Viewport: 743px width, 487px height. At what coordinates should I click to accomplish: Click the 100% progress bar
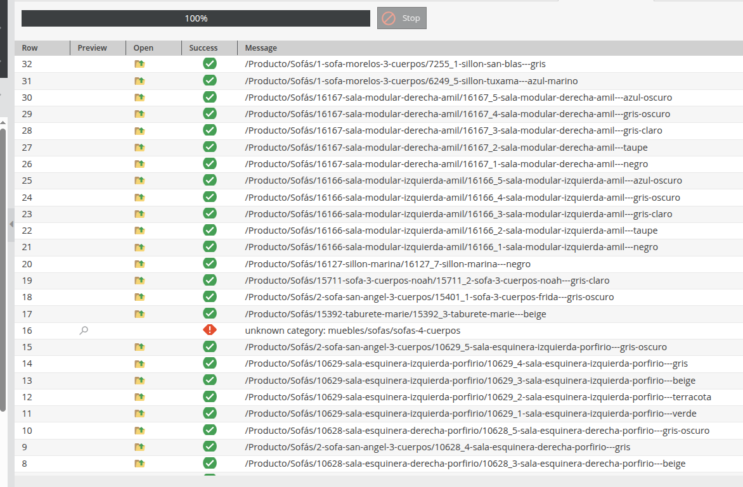point(196,19)
